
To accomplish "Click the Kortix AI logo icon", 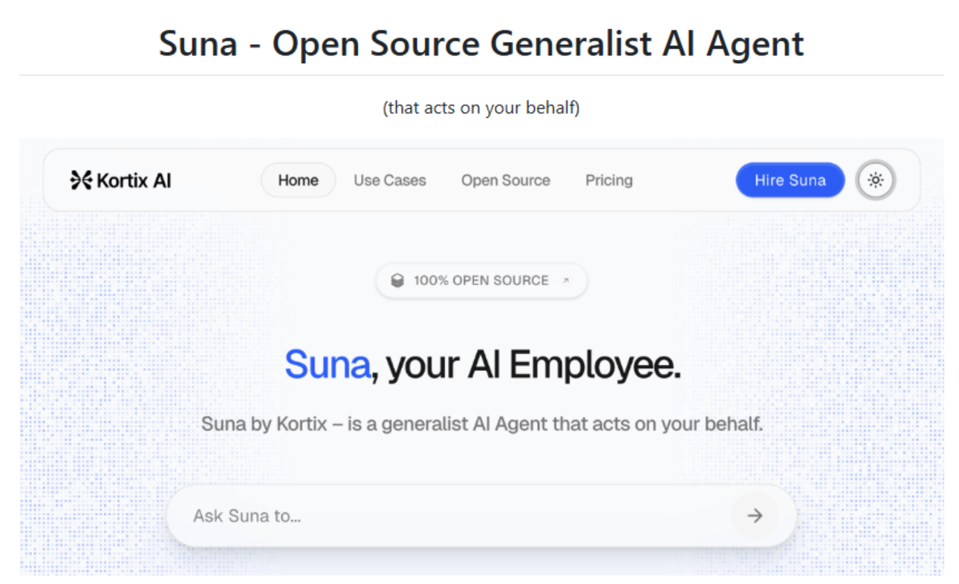I will [x=80, y=180].
